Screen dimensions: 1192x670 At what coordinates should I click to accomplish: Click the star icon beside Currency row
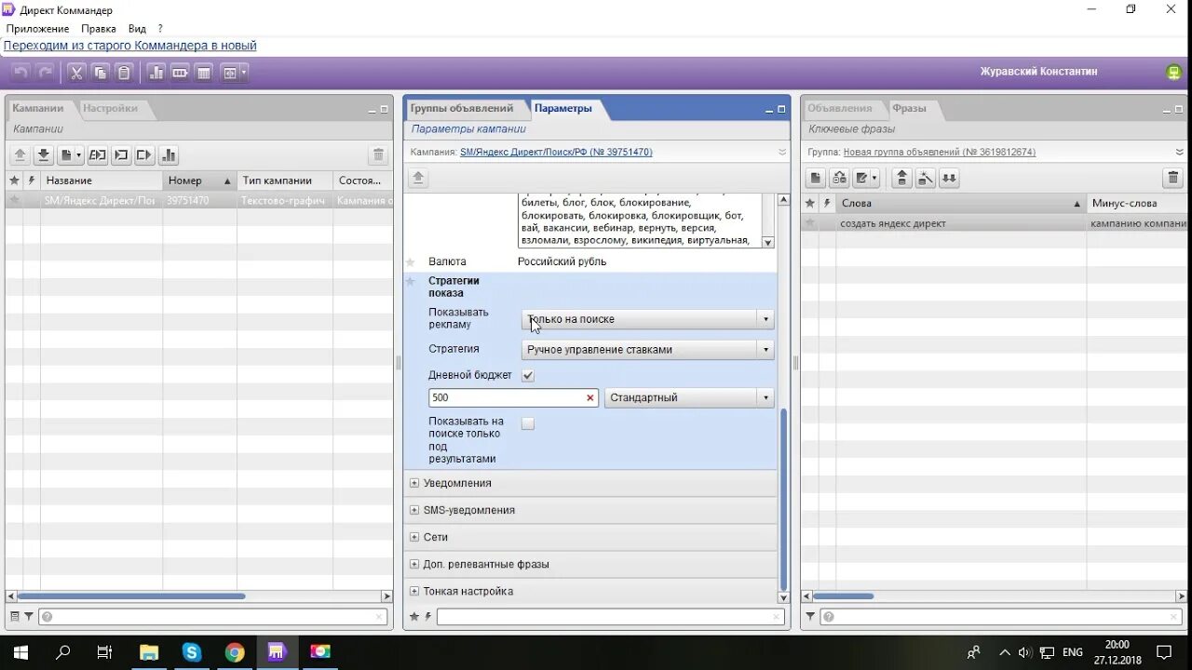pyautogui.click(x=410, y=262)
